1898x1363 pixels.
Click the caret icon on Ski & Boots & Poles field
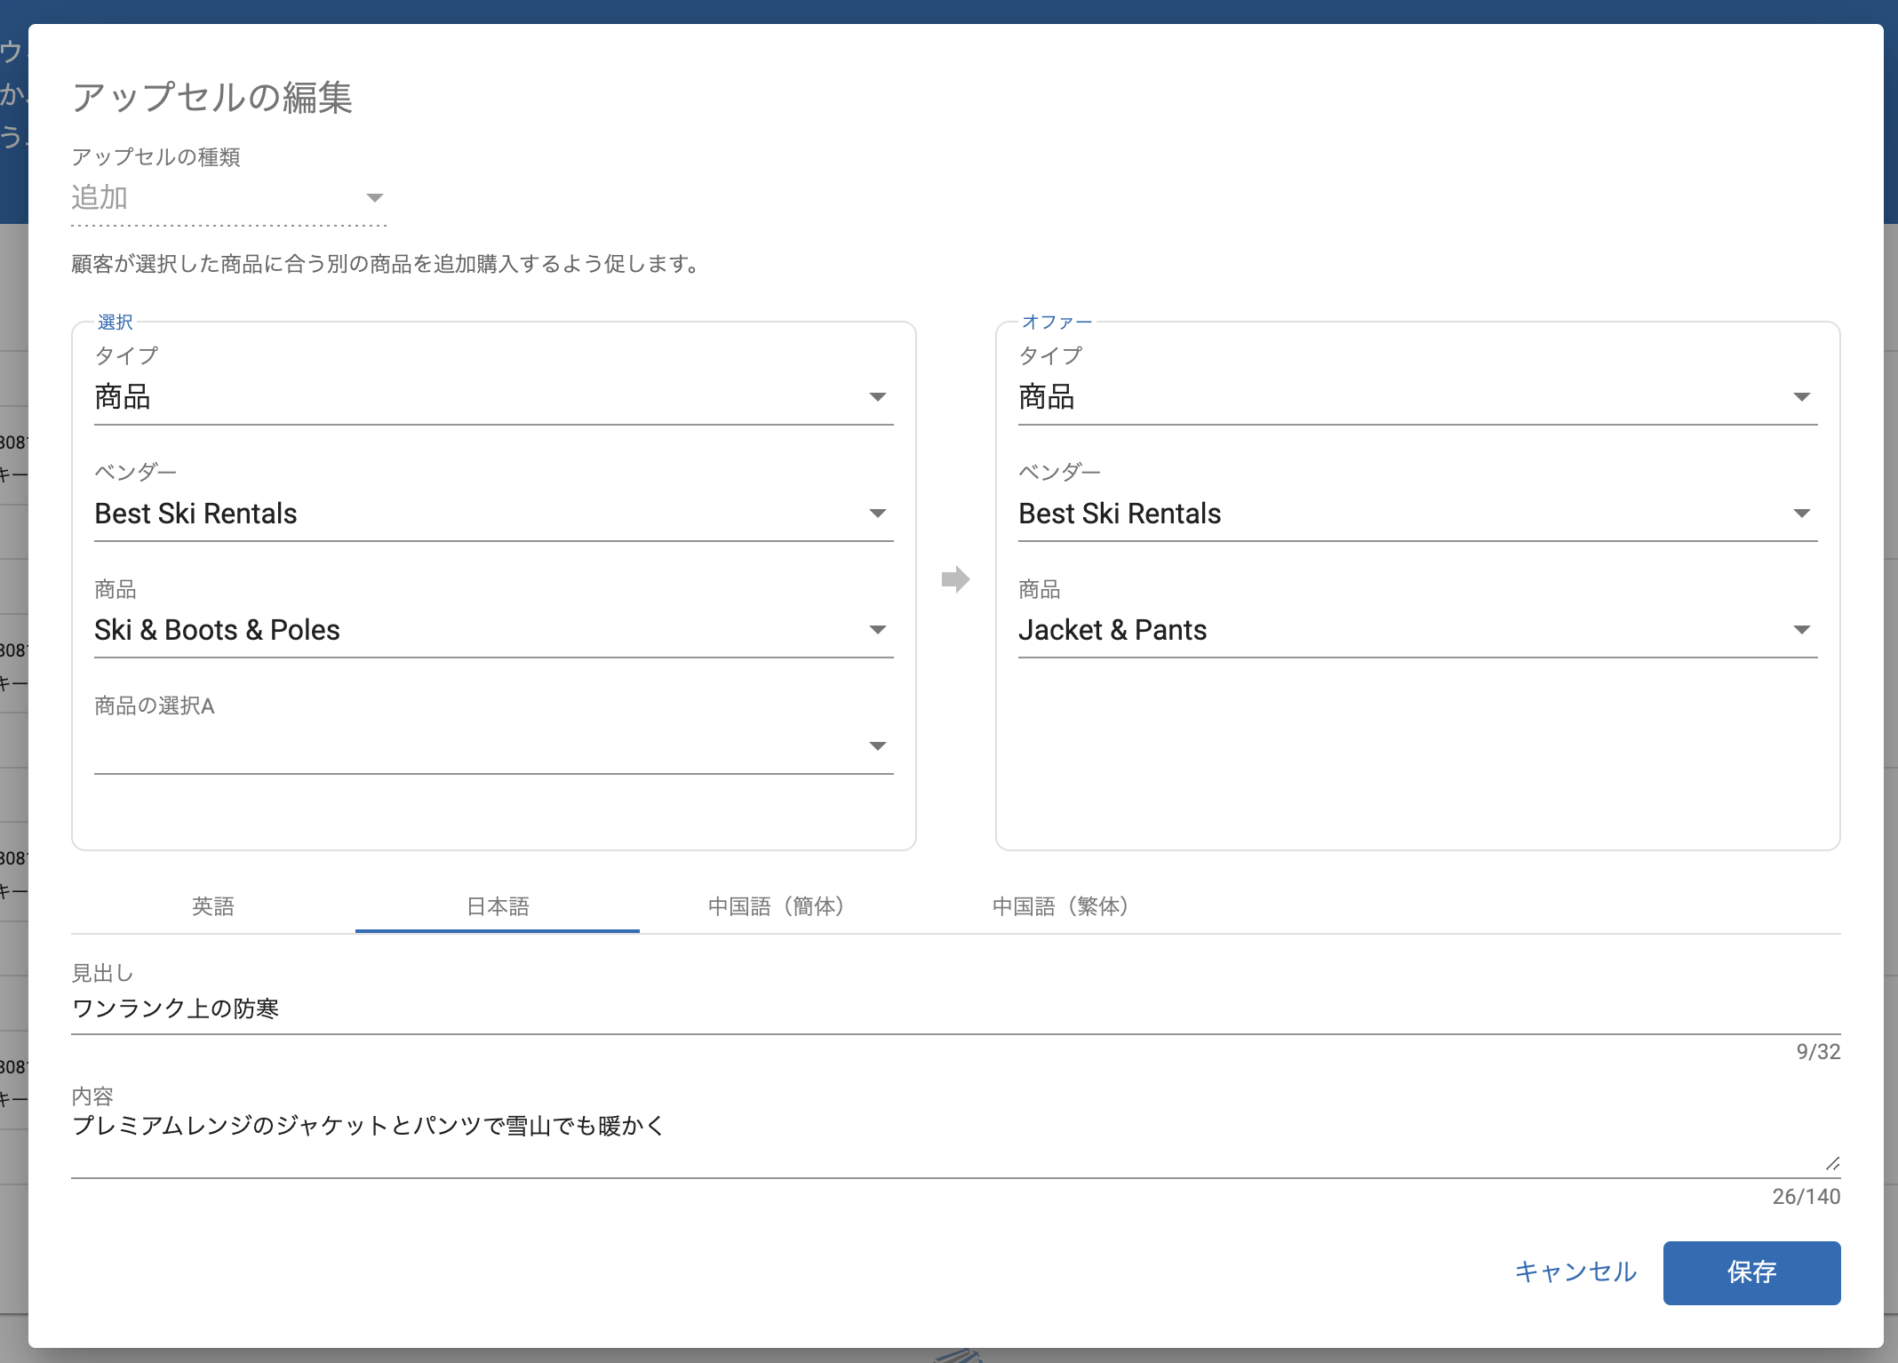tap(878, 629)
